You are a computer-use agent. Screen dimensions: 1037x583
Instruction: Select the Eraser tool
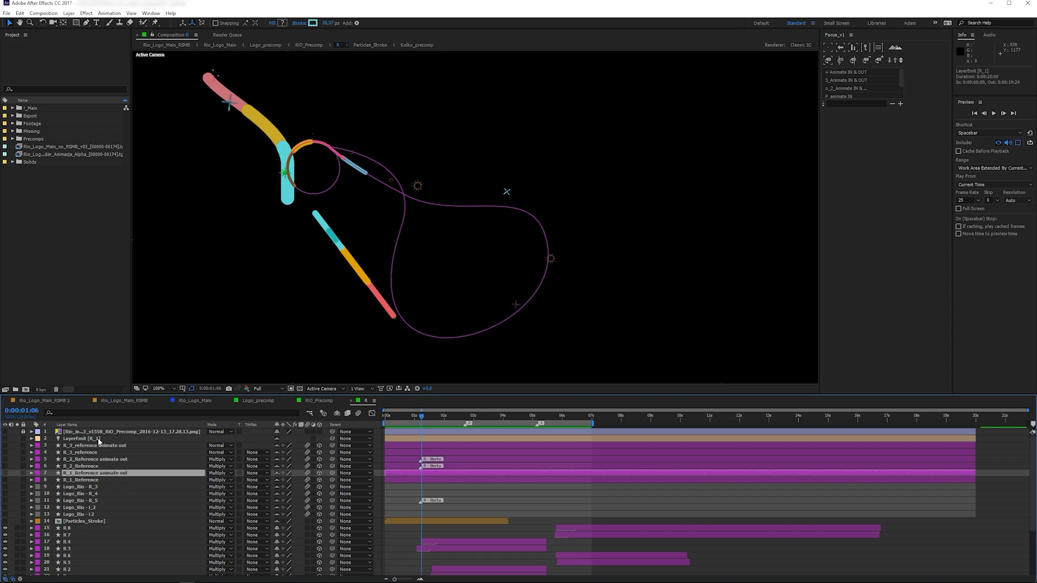tap(130, 23)
